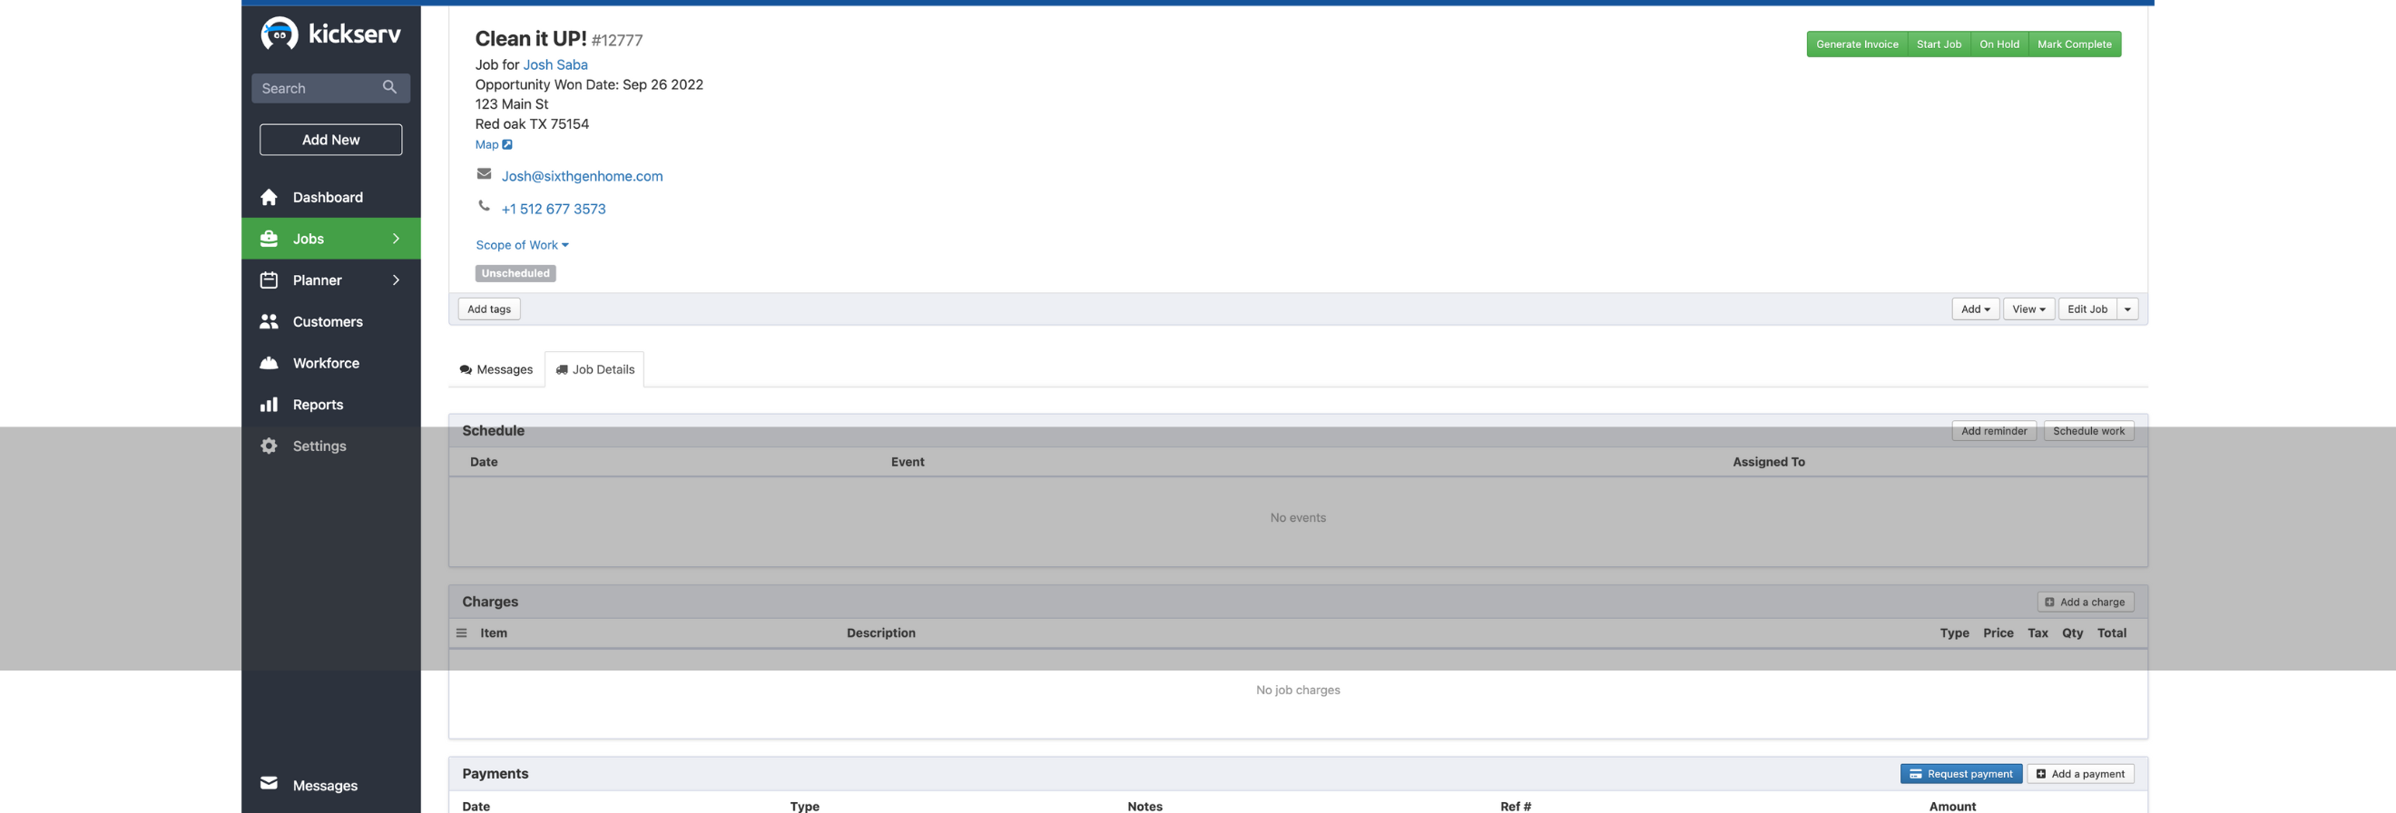
Task: Click the Add a payment button
Action: 2080,773
